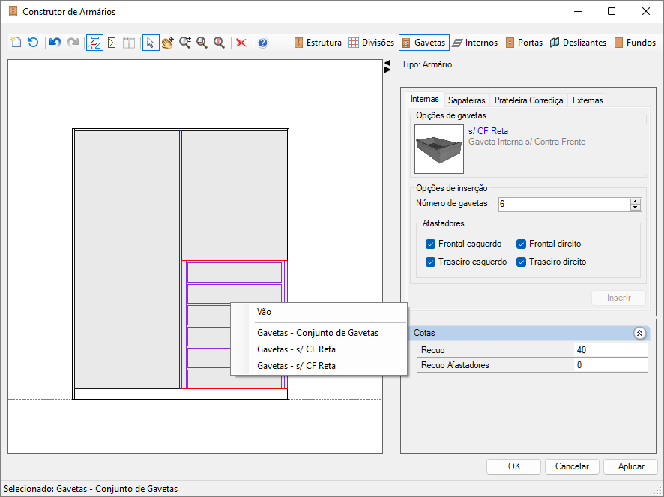Choose Gavetas - Conjunto de Gavetas
Image resolution: width=664 pixels, height=497 pixels.
coord(319,333)
